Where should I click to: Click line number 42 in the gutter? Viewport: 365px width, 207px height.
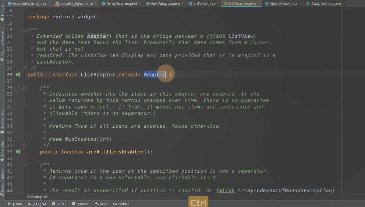[9, 177]
